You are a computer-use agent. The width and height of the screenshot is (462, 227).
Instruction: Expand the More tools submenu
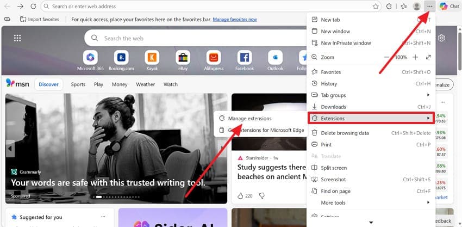coord(371,203)
